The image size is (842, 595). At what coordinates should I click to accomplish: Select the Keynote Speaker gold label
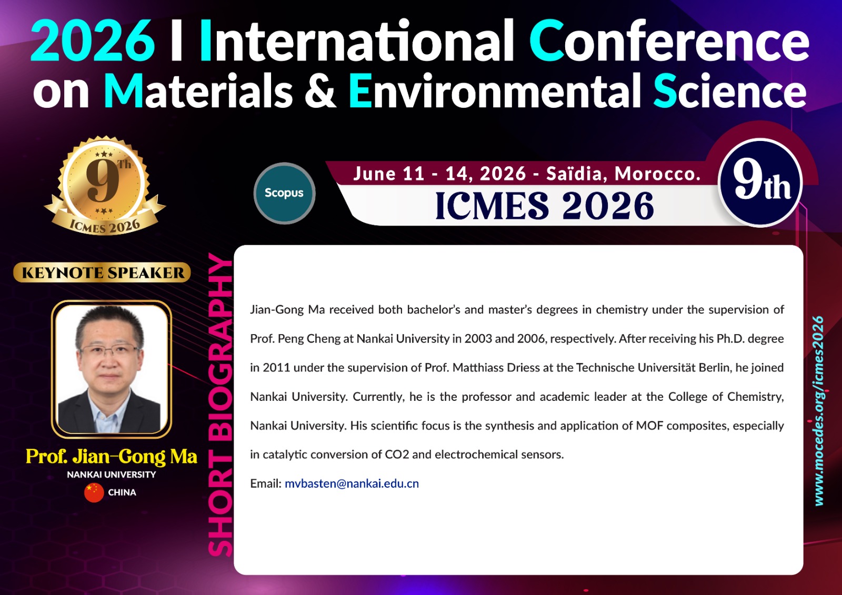[x=103, y=273]
